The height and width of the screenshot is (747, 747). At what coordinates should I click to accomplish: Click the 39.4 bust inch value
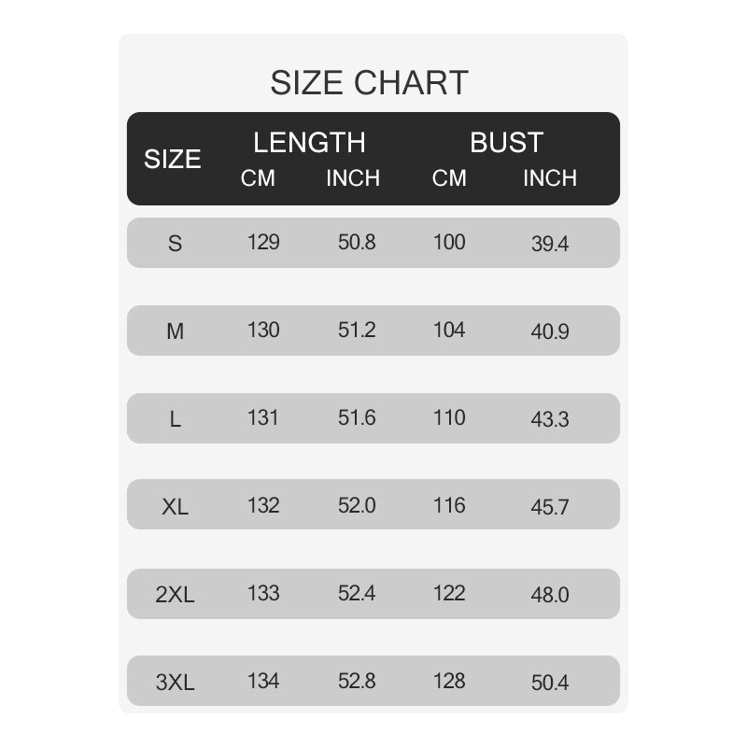[550, 244]
